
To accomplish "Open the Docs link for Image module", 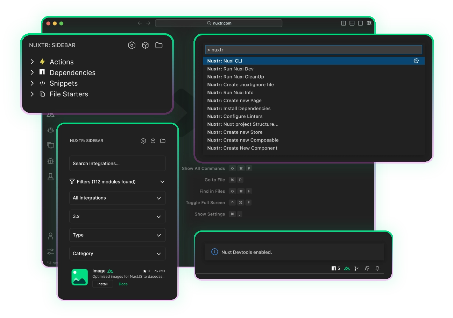I will pos(123,284).
